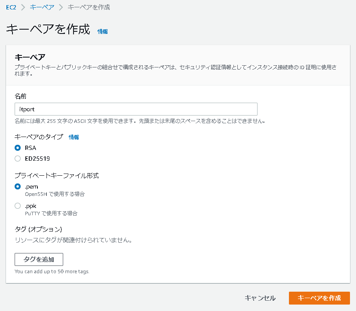Go to the キーペア breadcrumb link
The width and height of the screenshot is (356, 311).
[42, 7]
